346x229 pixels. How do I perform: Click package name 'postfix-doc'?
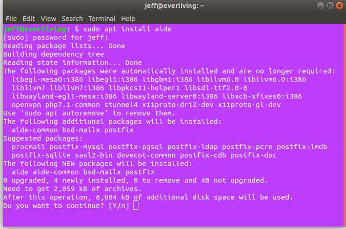click(x=253, y=155)
